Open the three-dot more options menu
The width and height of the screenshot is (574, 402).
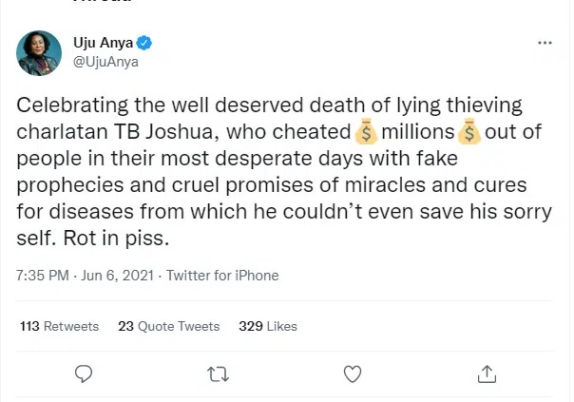tap(545, 43)
